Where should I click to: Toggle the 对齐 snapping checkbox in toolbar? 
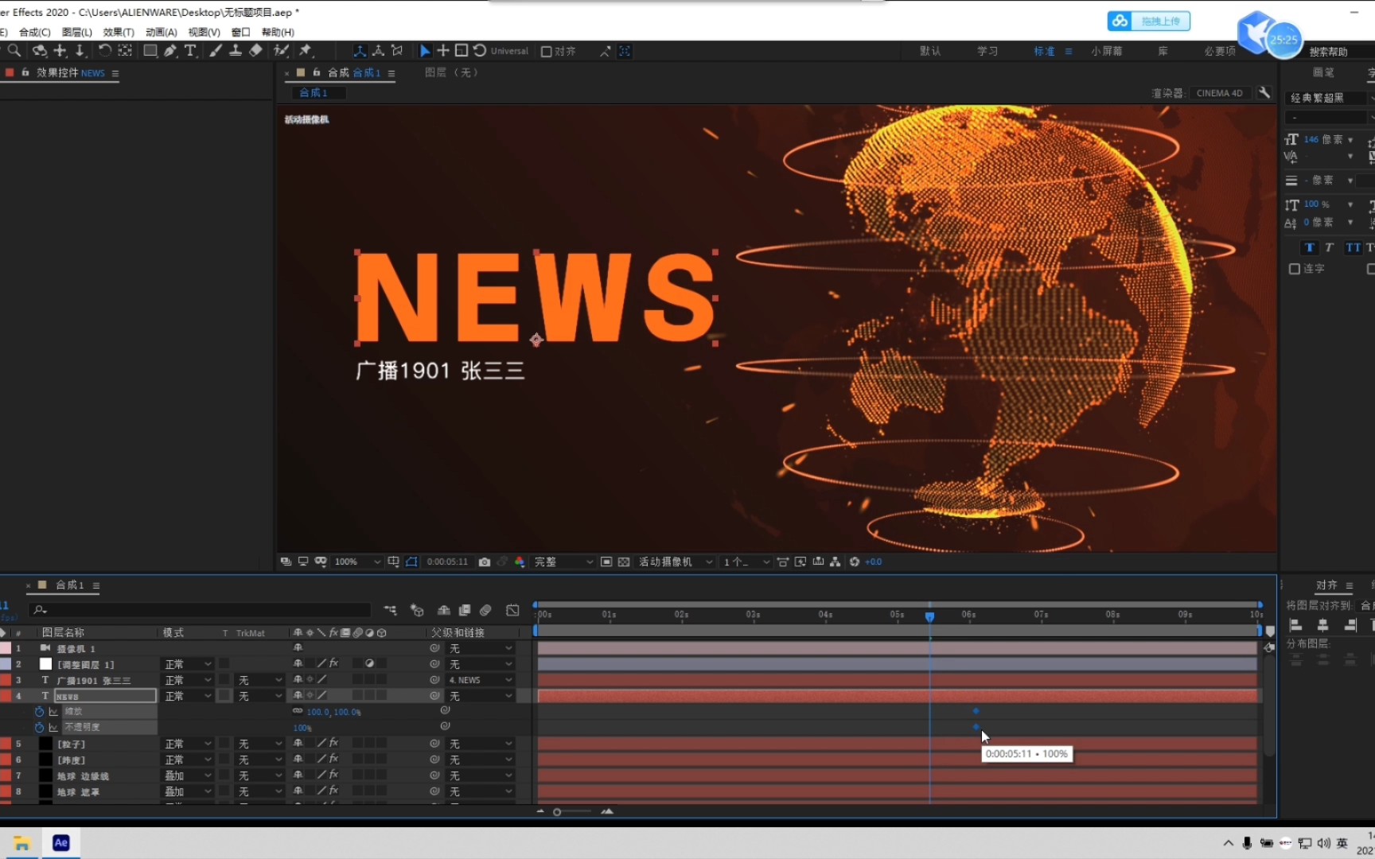[x=547, y=52]
